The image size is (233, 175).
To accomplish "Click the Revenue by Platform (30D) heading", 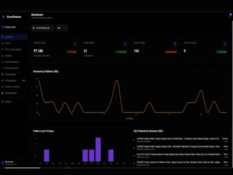I will pos(46,71).
